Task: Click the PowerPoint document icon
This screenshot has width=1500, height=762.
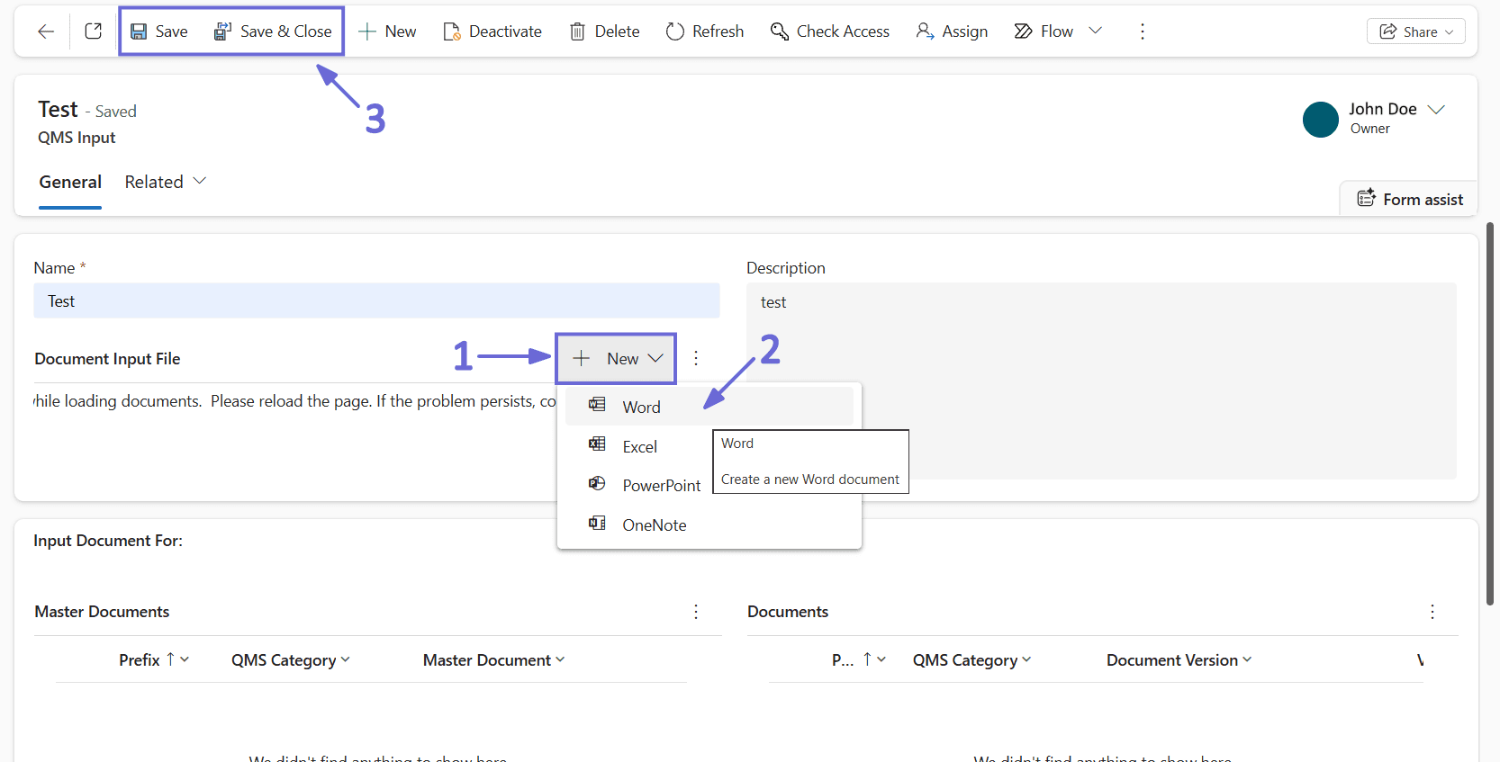Action: click(x=597, y=483)
